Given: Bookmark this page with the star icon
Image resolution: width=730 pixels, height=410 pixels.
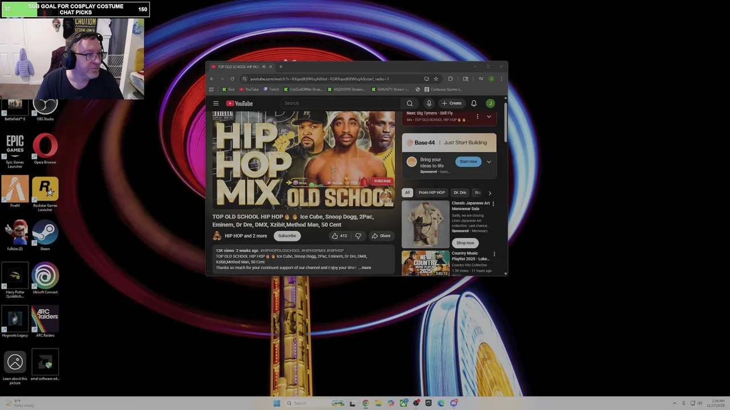Looking at the screenshot, I should pyautogui.click(x=436, y=79).
